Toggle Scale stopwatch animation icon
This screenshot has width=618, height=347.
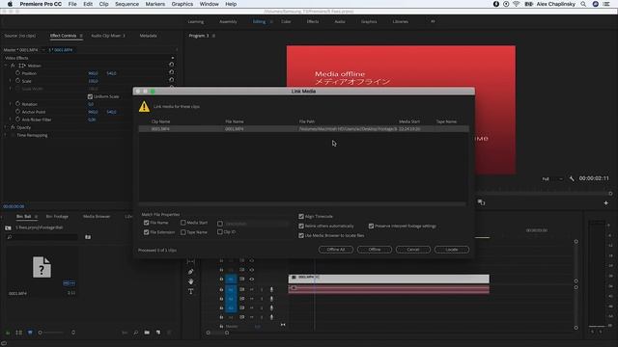[x=17, y=81]
